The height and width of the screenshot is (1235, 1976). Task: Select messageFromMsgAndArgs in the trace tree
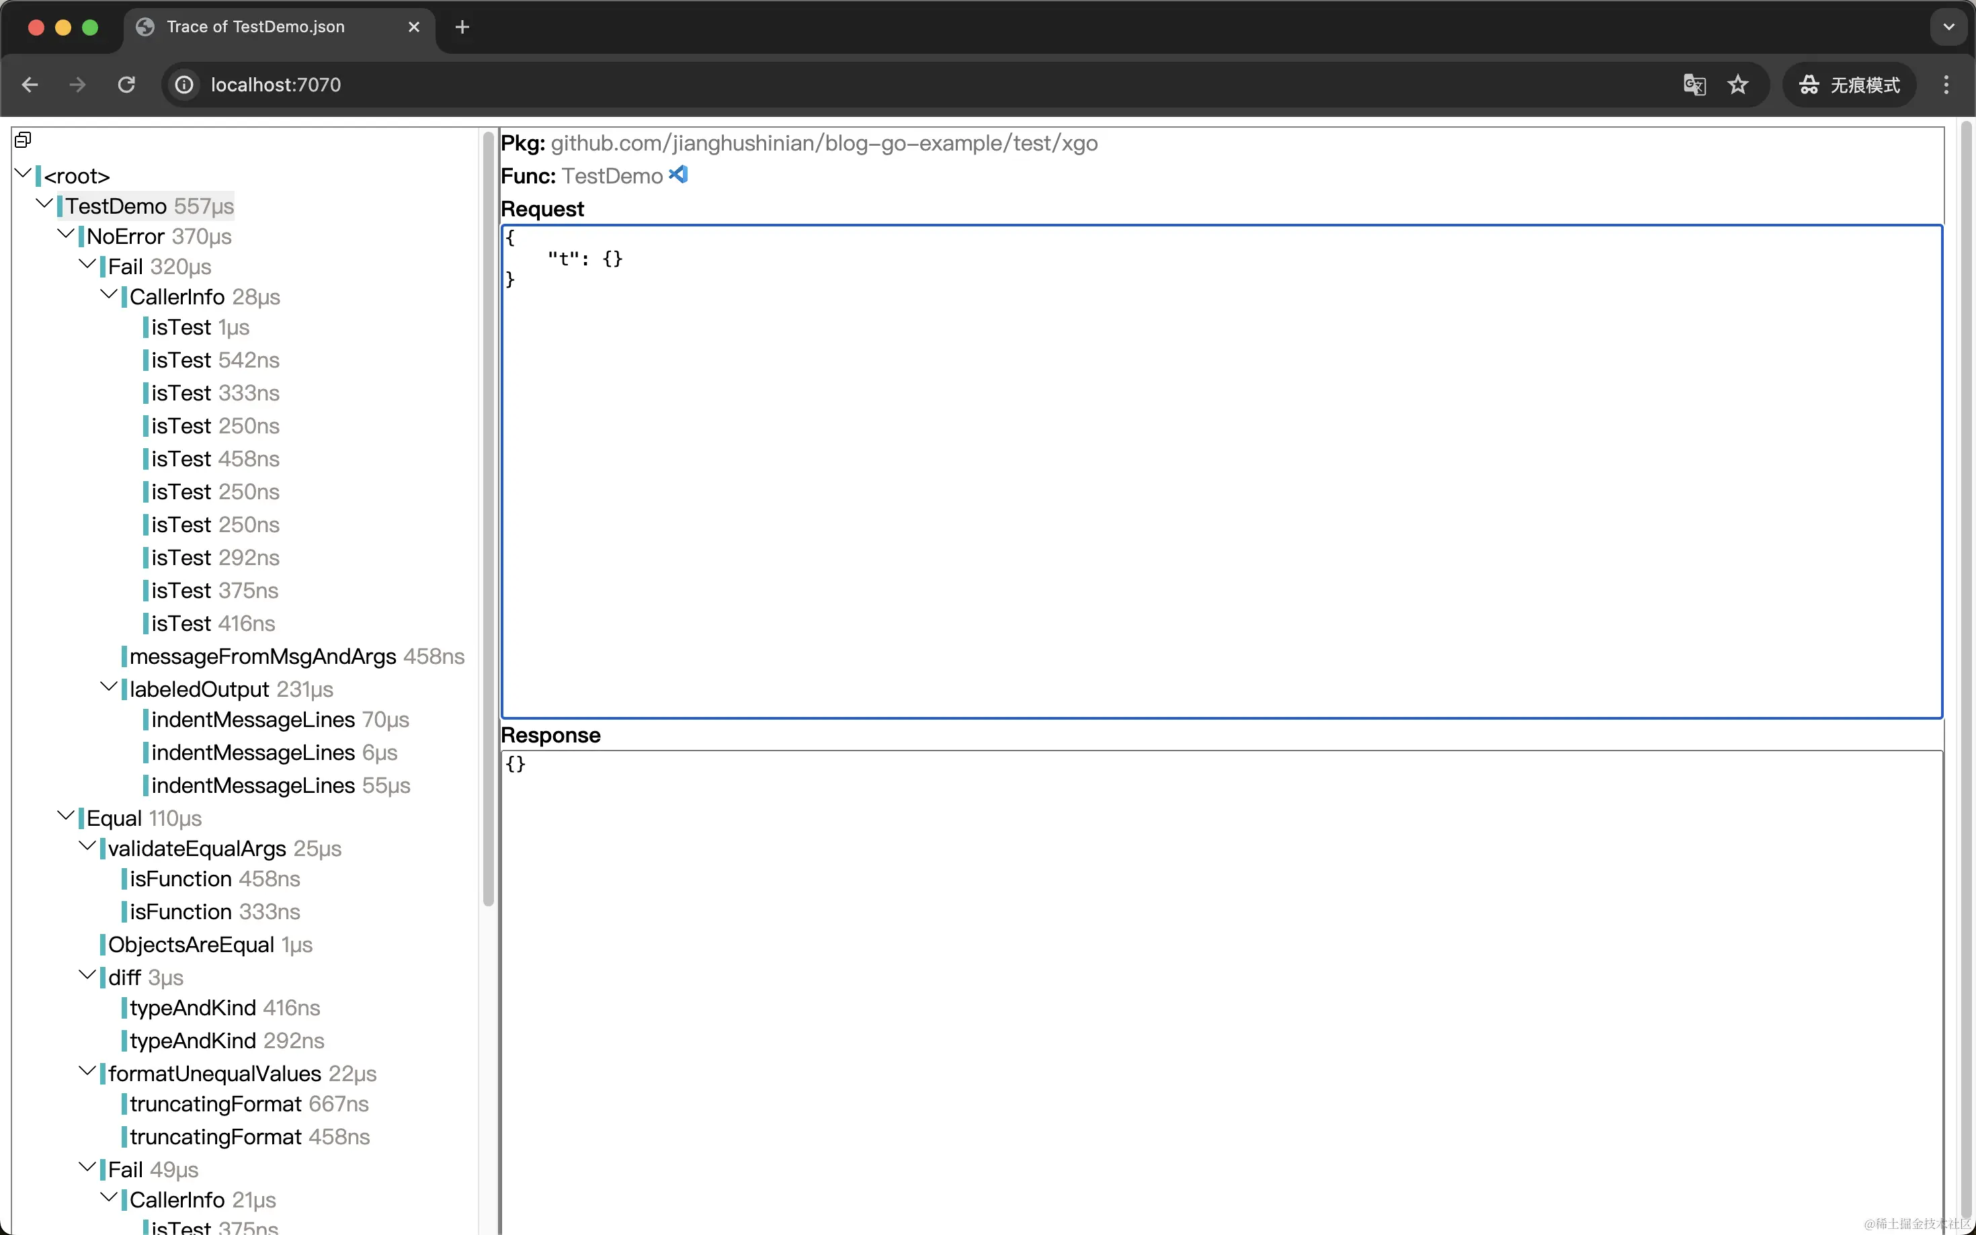(x=262, y=656)
